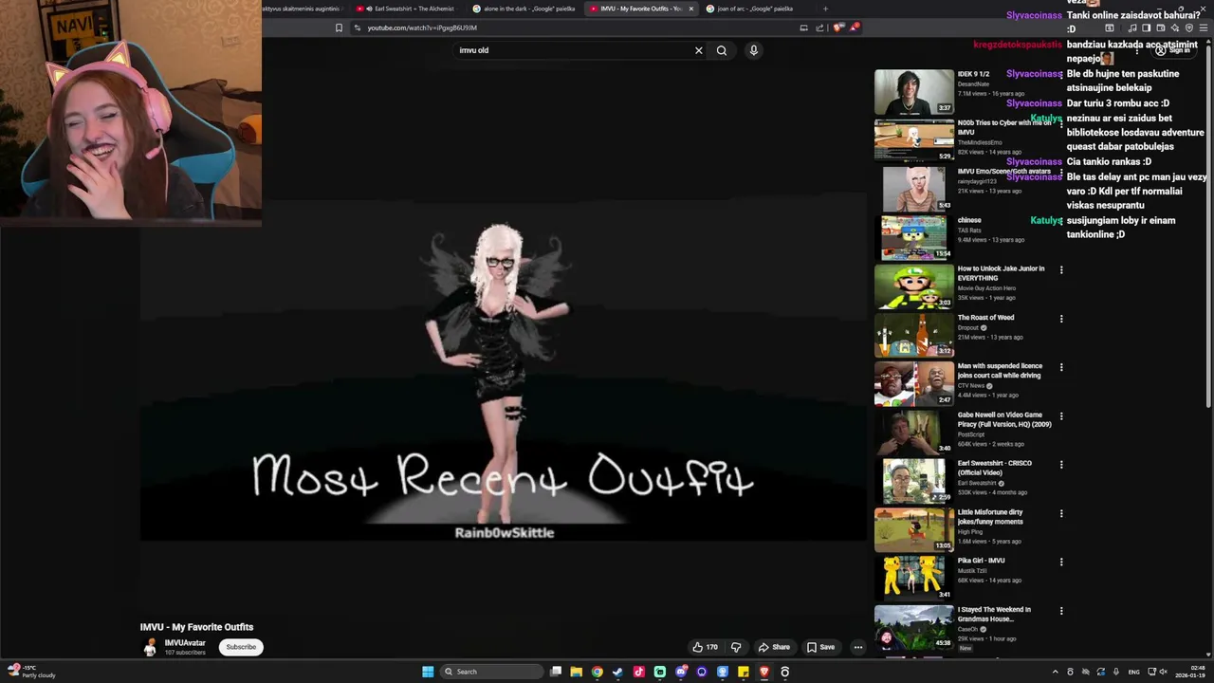Open 'The Roast of Weed' video
This screenshot has width=1214, height=683.
coord(914,335)
